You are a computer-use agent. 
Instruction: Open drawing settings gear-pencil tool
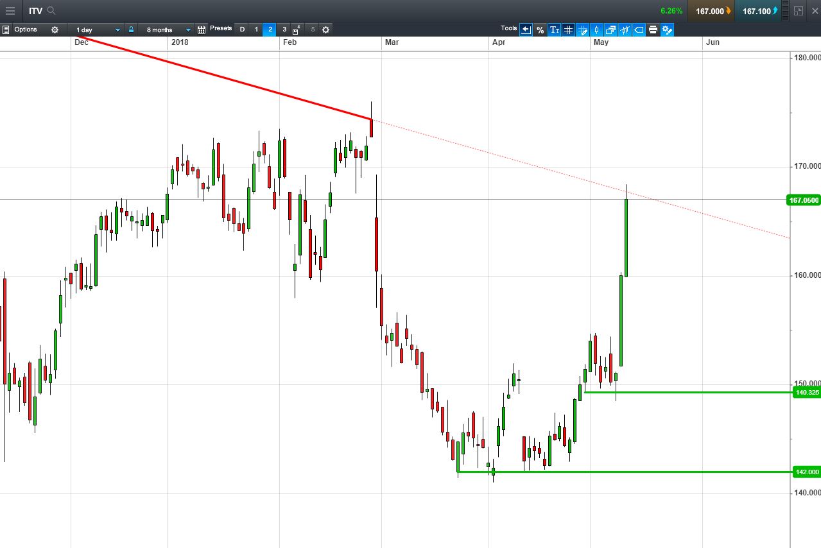click(x=667, y=30)
